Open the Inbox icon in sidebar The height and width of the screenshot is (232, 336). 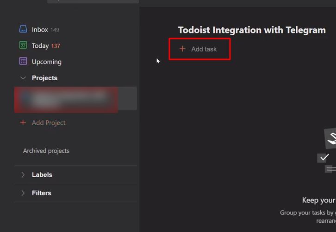pyautogui.click(x=23, y=29)
